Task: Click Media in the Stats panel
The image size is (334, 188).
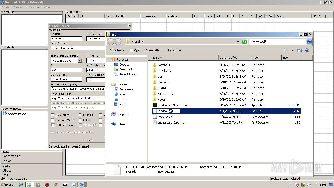Action: (6, 166)
